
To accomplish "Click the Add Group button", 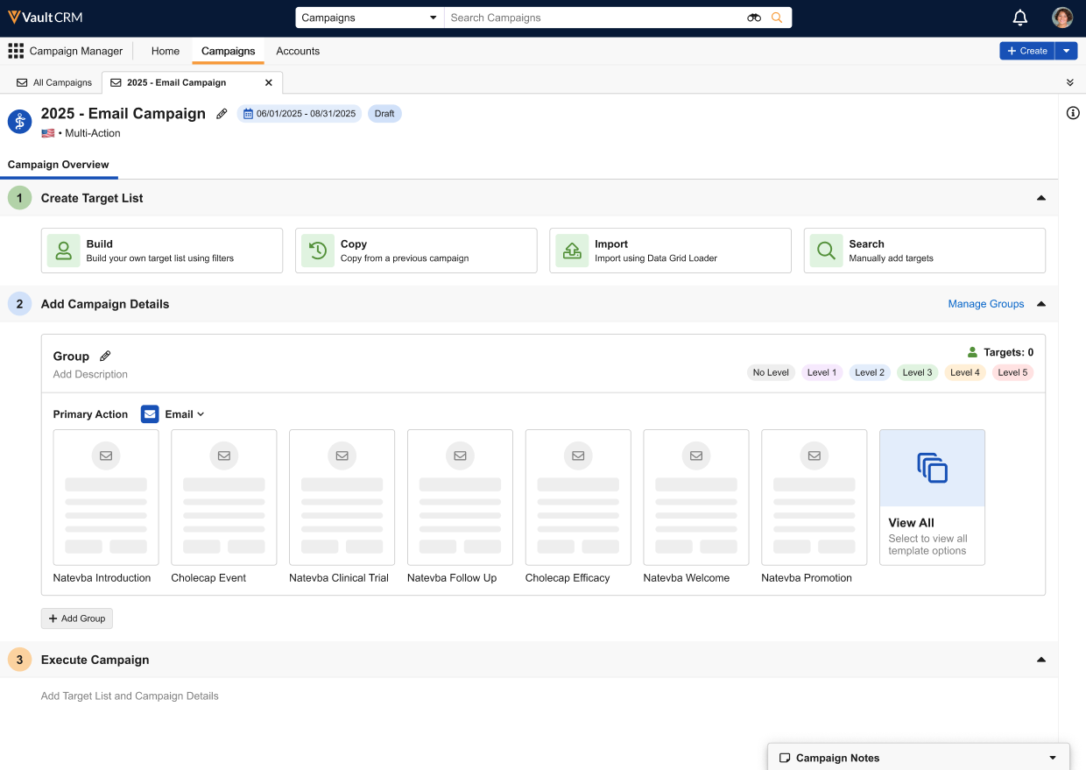I will [77, 618].
